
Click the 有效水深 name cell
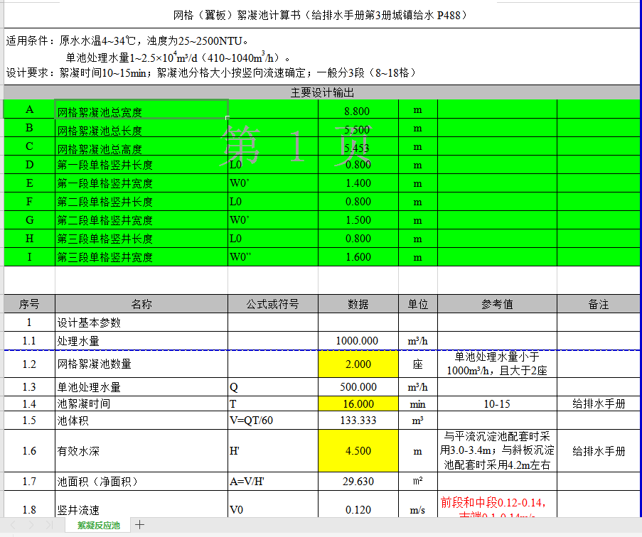point(141,451)
